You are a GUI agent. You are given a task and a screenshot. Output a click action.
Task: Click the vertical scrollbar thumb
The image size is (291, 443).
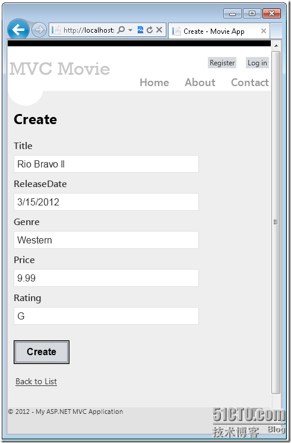pyautogui.click(x=276, y=222)
